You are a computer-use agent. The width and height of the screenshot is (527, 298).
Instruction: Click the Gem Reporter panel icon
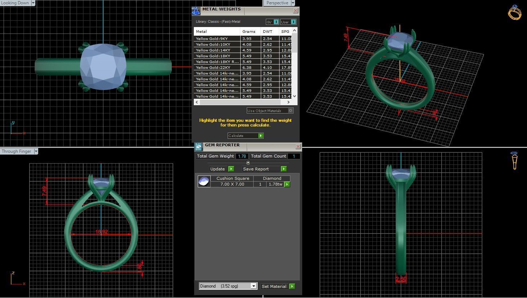[x=198, y=147]
